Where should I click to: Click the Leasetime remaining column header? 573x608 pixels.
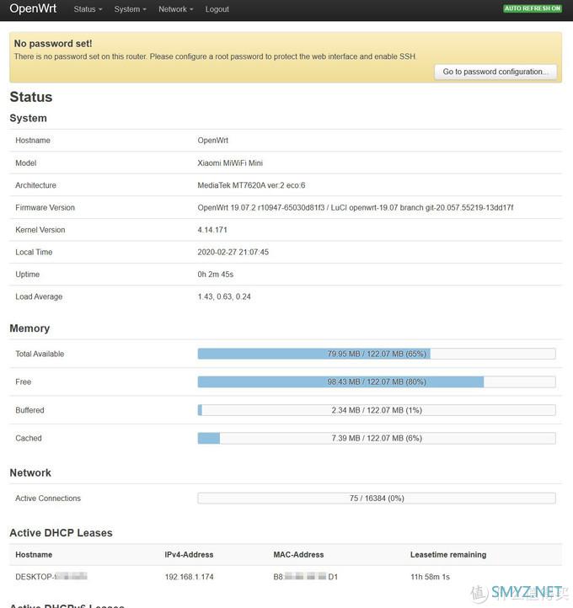tap(448, 554)
